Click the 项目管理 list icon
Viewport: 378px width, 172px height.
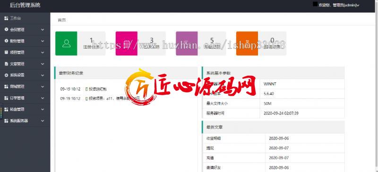point(6,52)
